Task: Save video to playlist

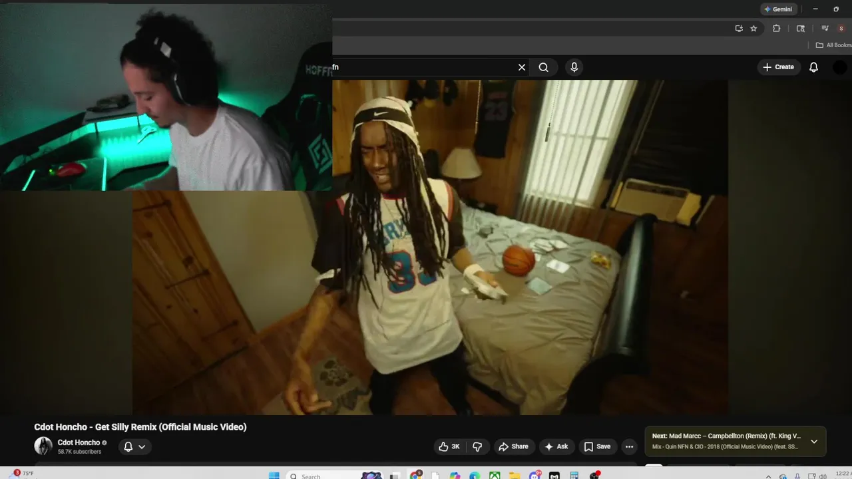Action: tap(597, 446)
